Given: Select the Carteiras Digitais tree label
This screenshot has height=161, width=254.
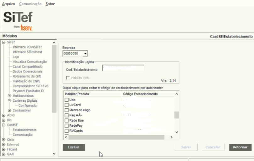Looking at the screenshot, I should point(25,101).
